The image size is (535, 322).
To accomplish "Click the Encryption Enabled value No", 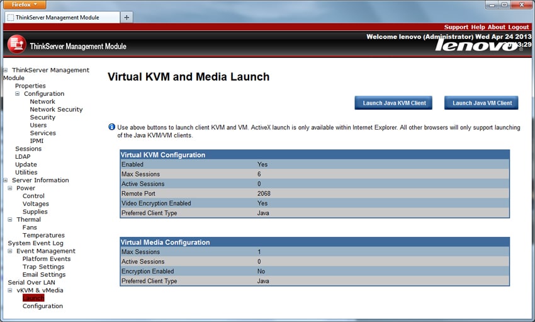I will click(261, 271).
